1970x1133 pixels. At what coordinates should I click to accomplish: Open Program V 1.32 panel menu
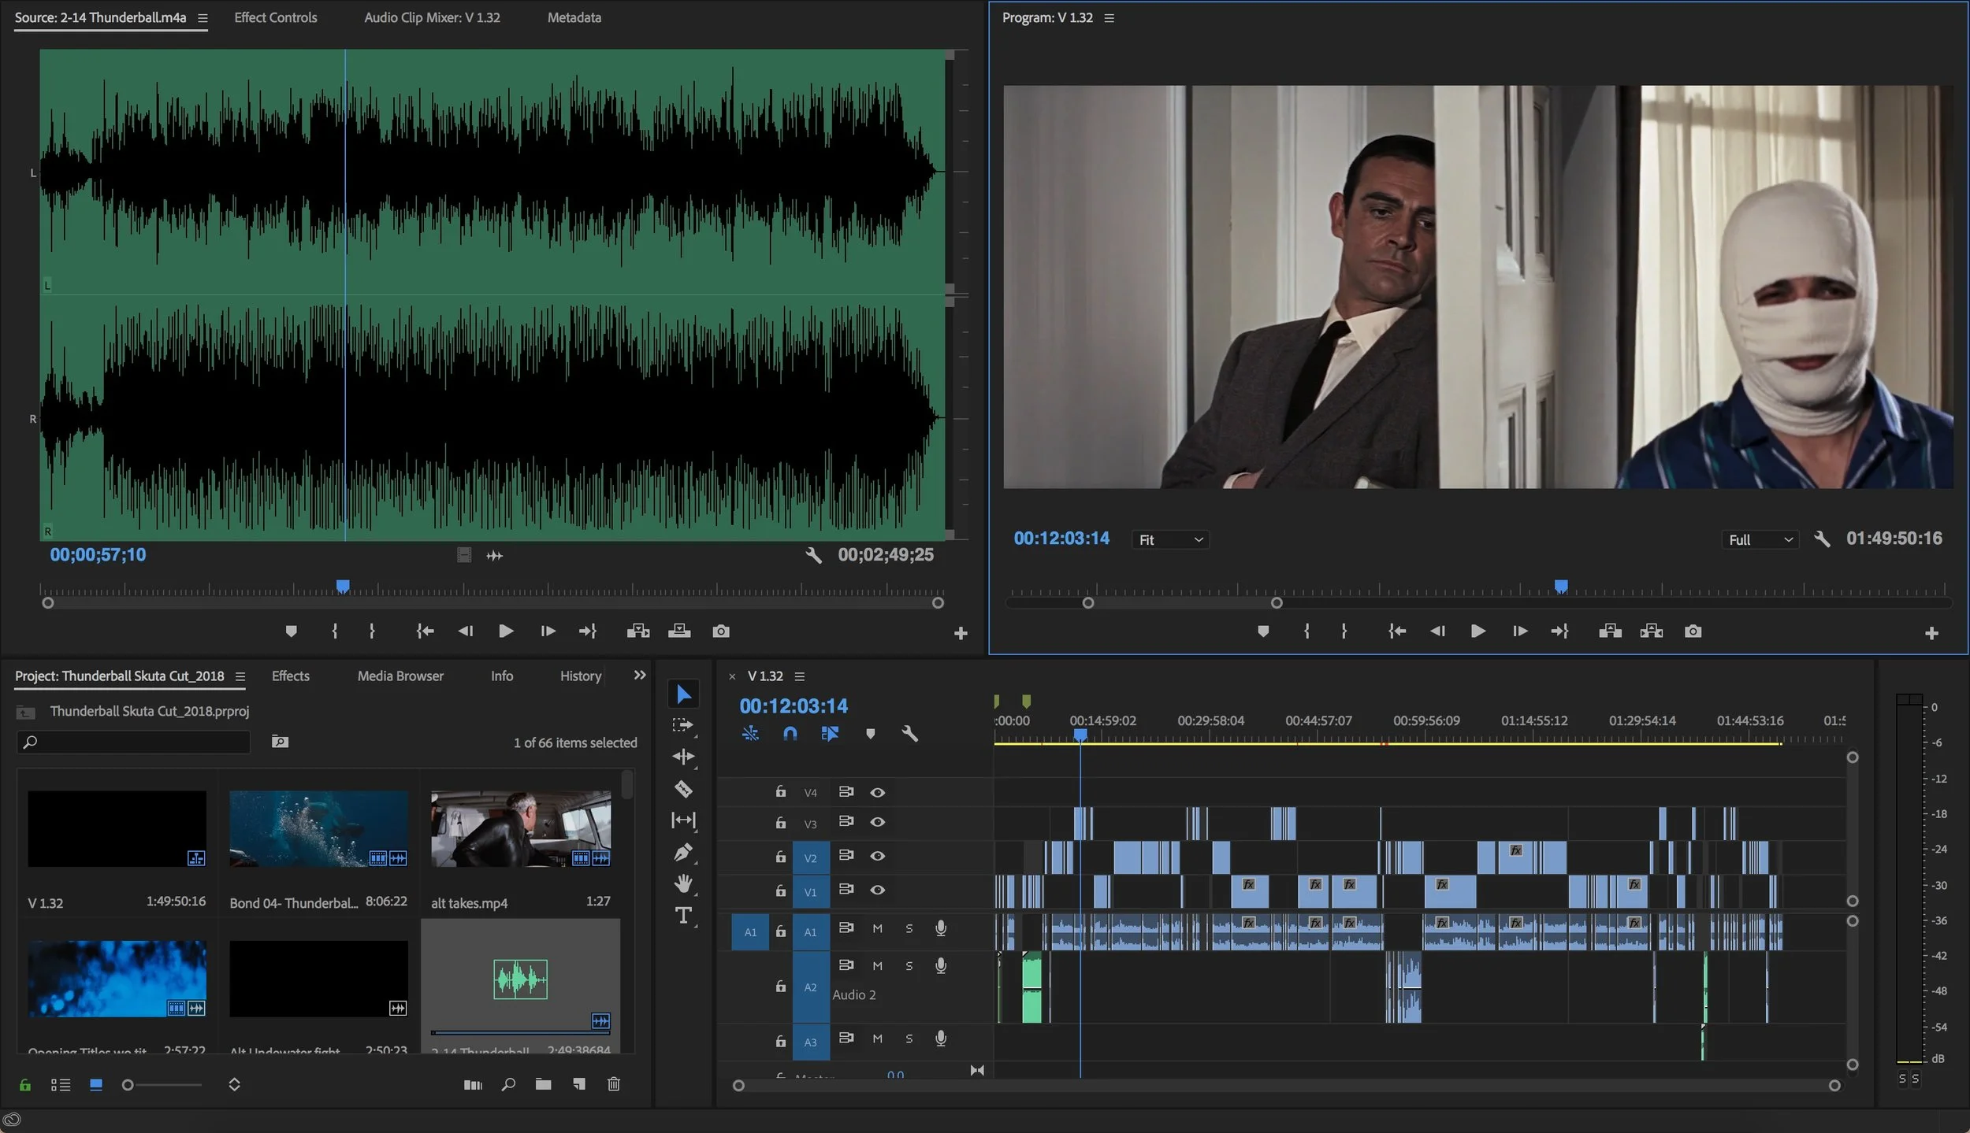click(x=1109, y=18)
